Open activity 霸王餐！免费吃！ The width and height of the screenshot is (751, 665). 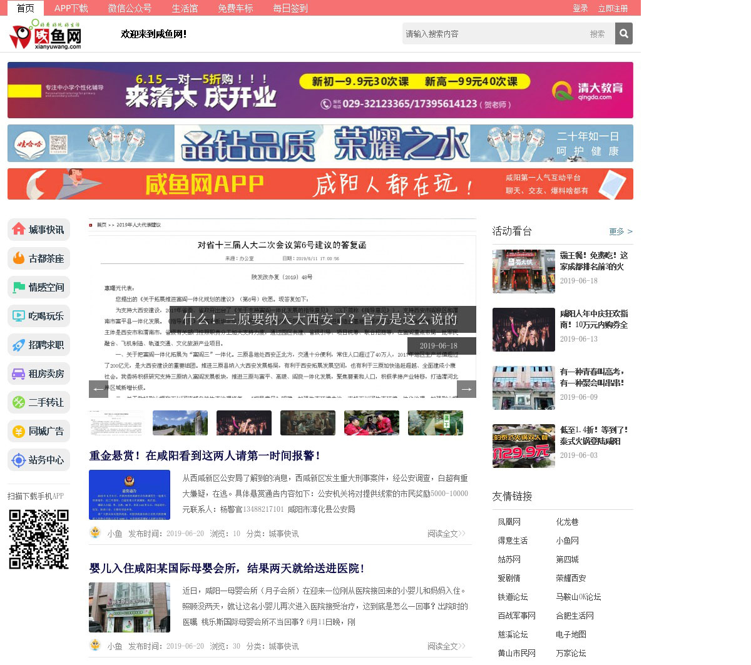click(x=594, y=261)
